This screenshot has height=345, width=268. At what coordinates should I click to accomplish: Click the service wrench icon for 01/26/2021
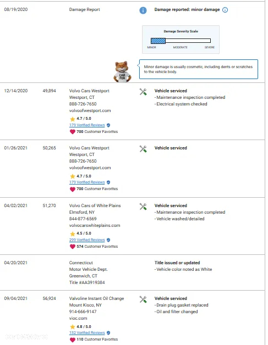143,149
